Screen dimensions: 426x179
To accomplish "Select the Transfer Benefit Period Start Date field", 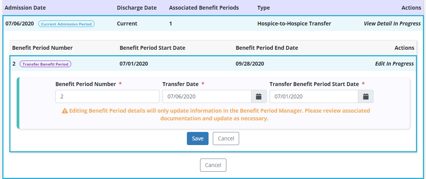I will tap(314, 96).
